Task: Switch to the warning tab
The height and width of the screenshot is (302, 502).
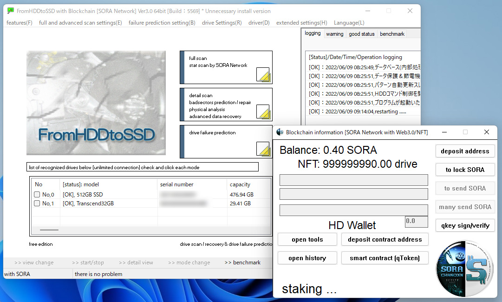Action: tap(334, 34)
